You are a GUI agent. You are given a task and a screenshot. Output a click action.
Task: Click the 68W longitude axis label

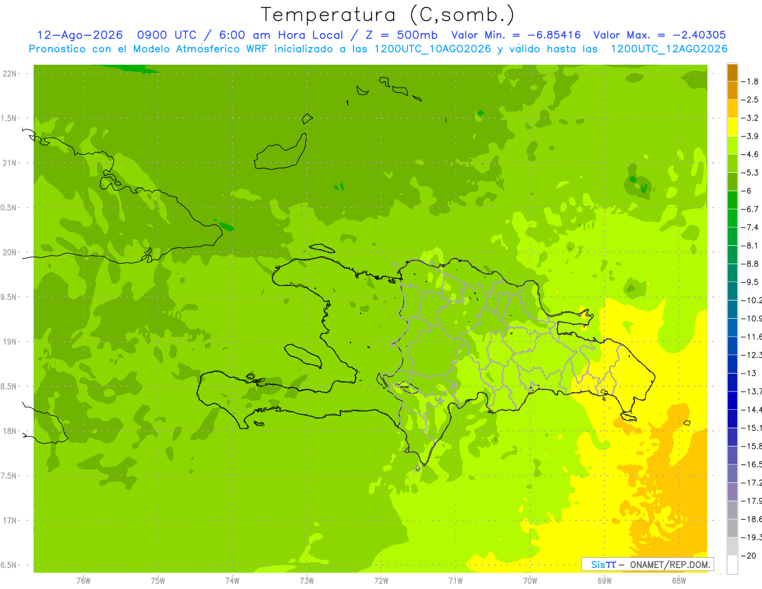coord(678,580)
